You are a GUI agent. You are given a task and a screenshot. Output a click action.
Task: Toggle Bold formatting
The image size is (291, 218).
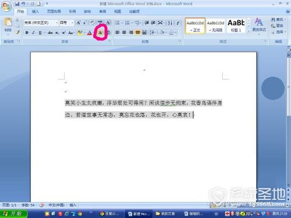(x=27, y=33)
